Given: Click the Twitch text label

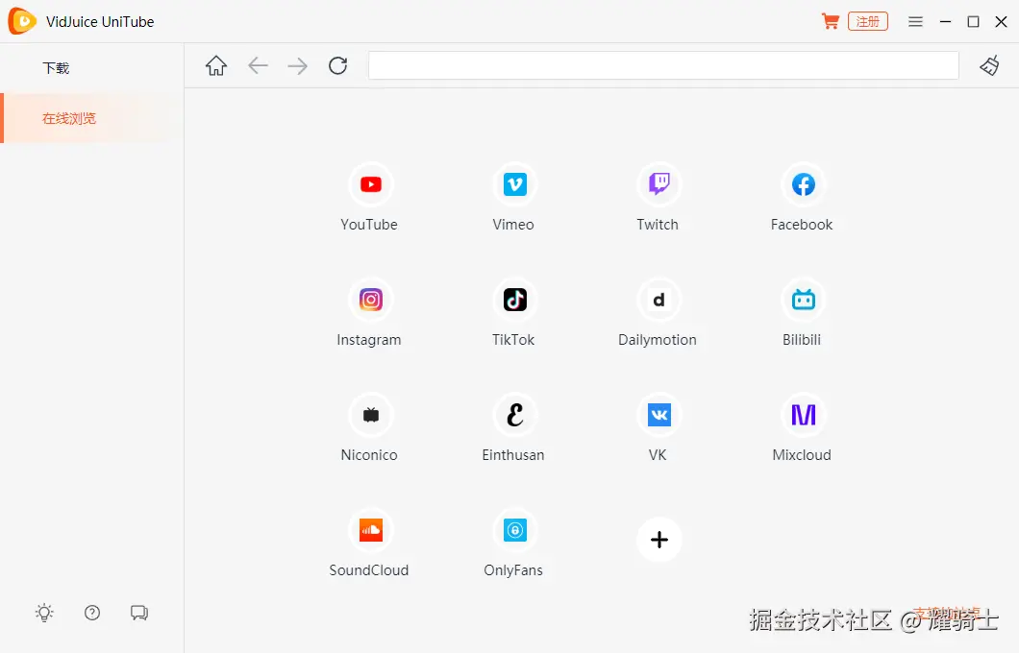Looking at the screenshot, I should point(658,225).
